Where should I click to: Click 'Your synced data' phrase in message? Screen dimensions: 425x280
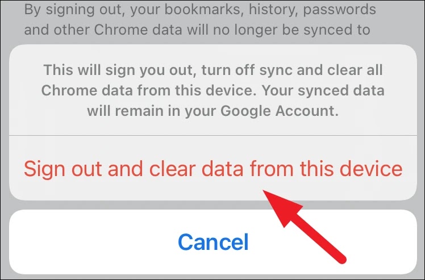(x=323, y=90)
